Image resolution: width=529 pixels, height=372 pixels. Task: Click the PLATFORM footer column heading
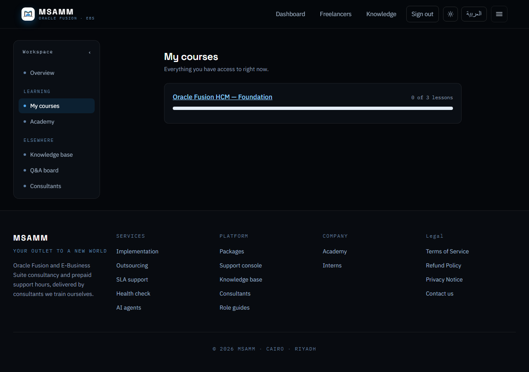[234, 236]
